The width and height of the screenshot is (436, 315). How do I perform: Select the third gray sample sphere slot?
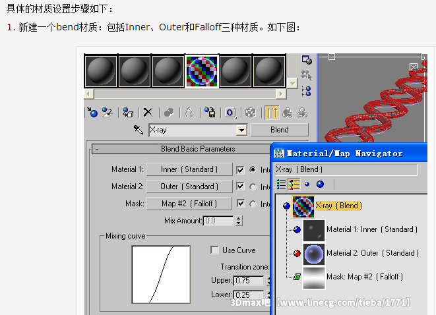(168, 71)
